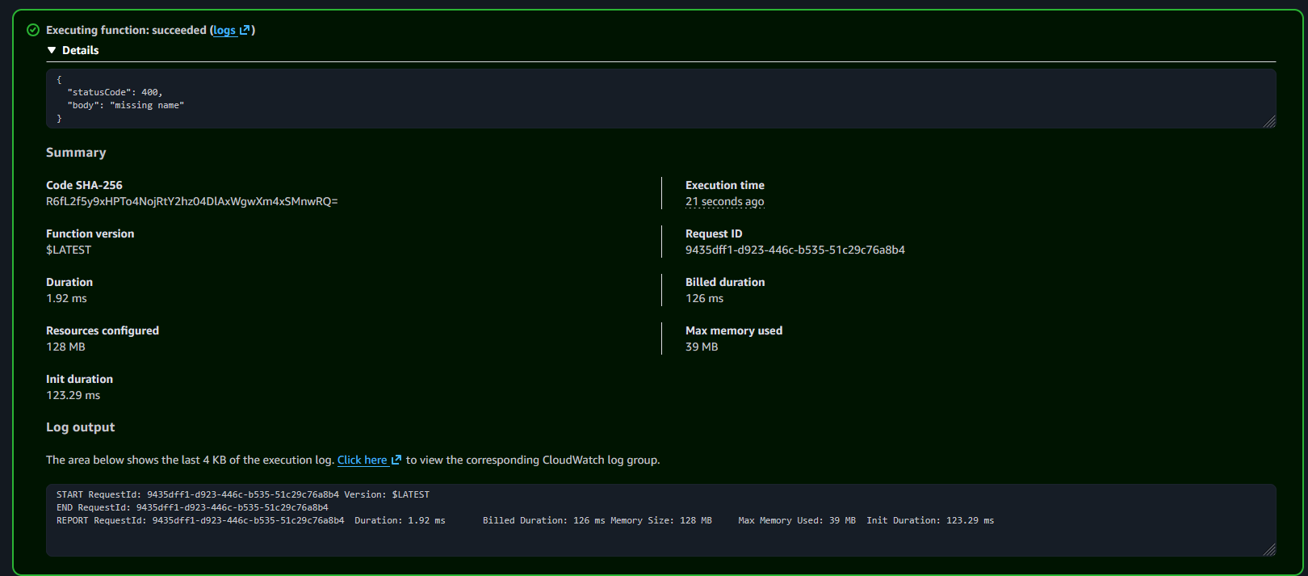Viewport: 1308px width, 576px height.
Task: Click the START RequestId log line
Action: (242, 494)
